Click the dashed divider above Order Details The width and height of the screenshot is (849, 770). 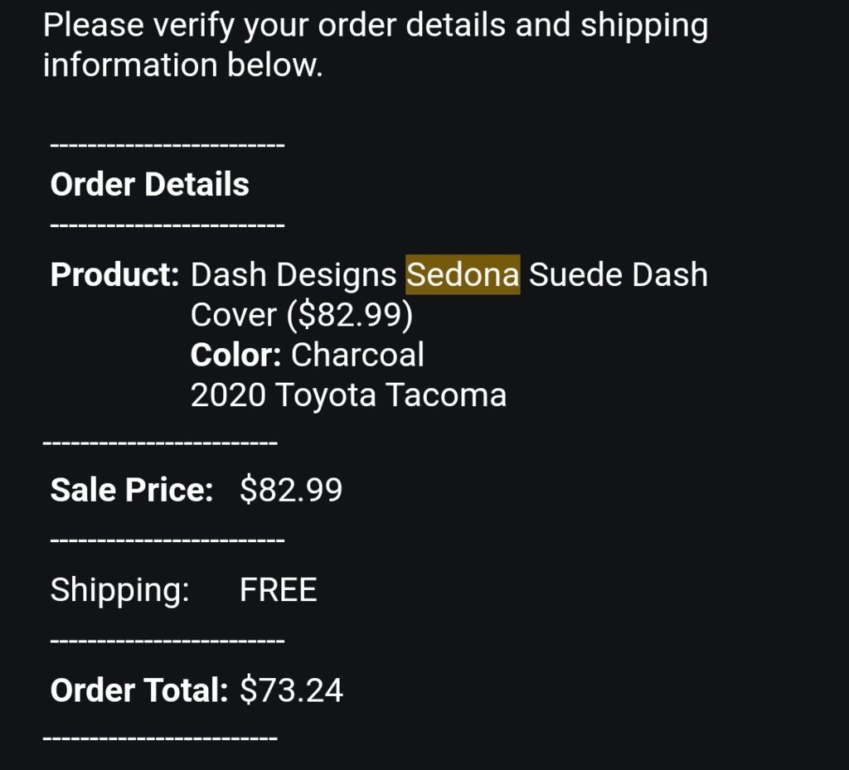point(167,145)
